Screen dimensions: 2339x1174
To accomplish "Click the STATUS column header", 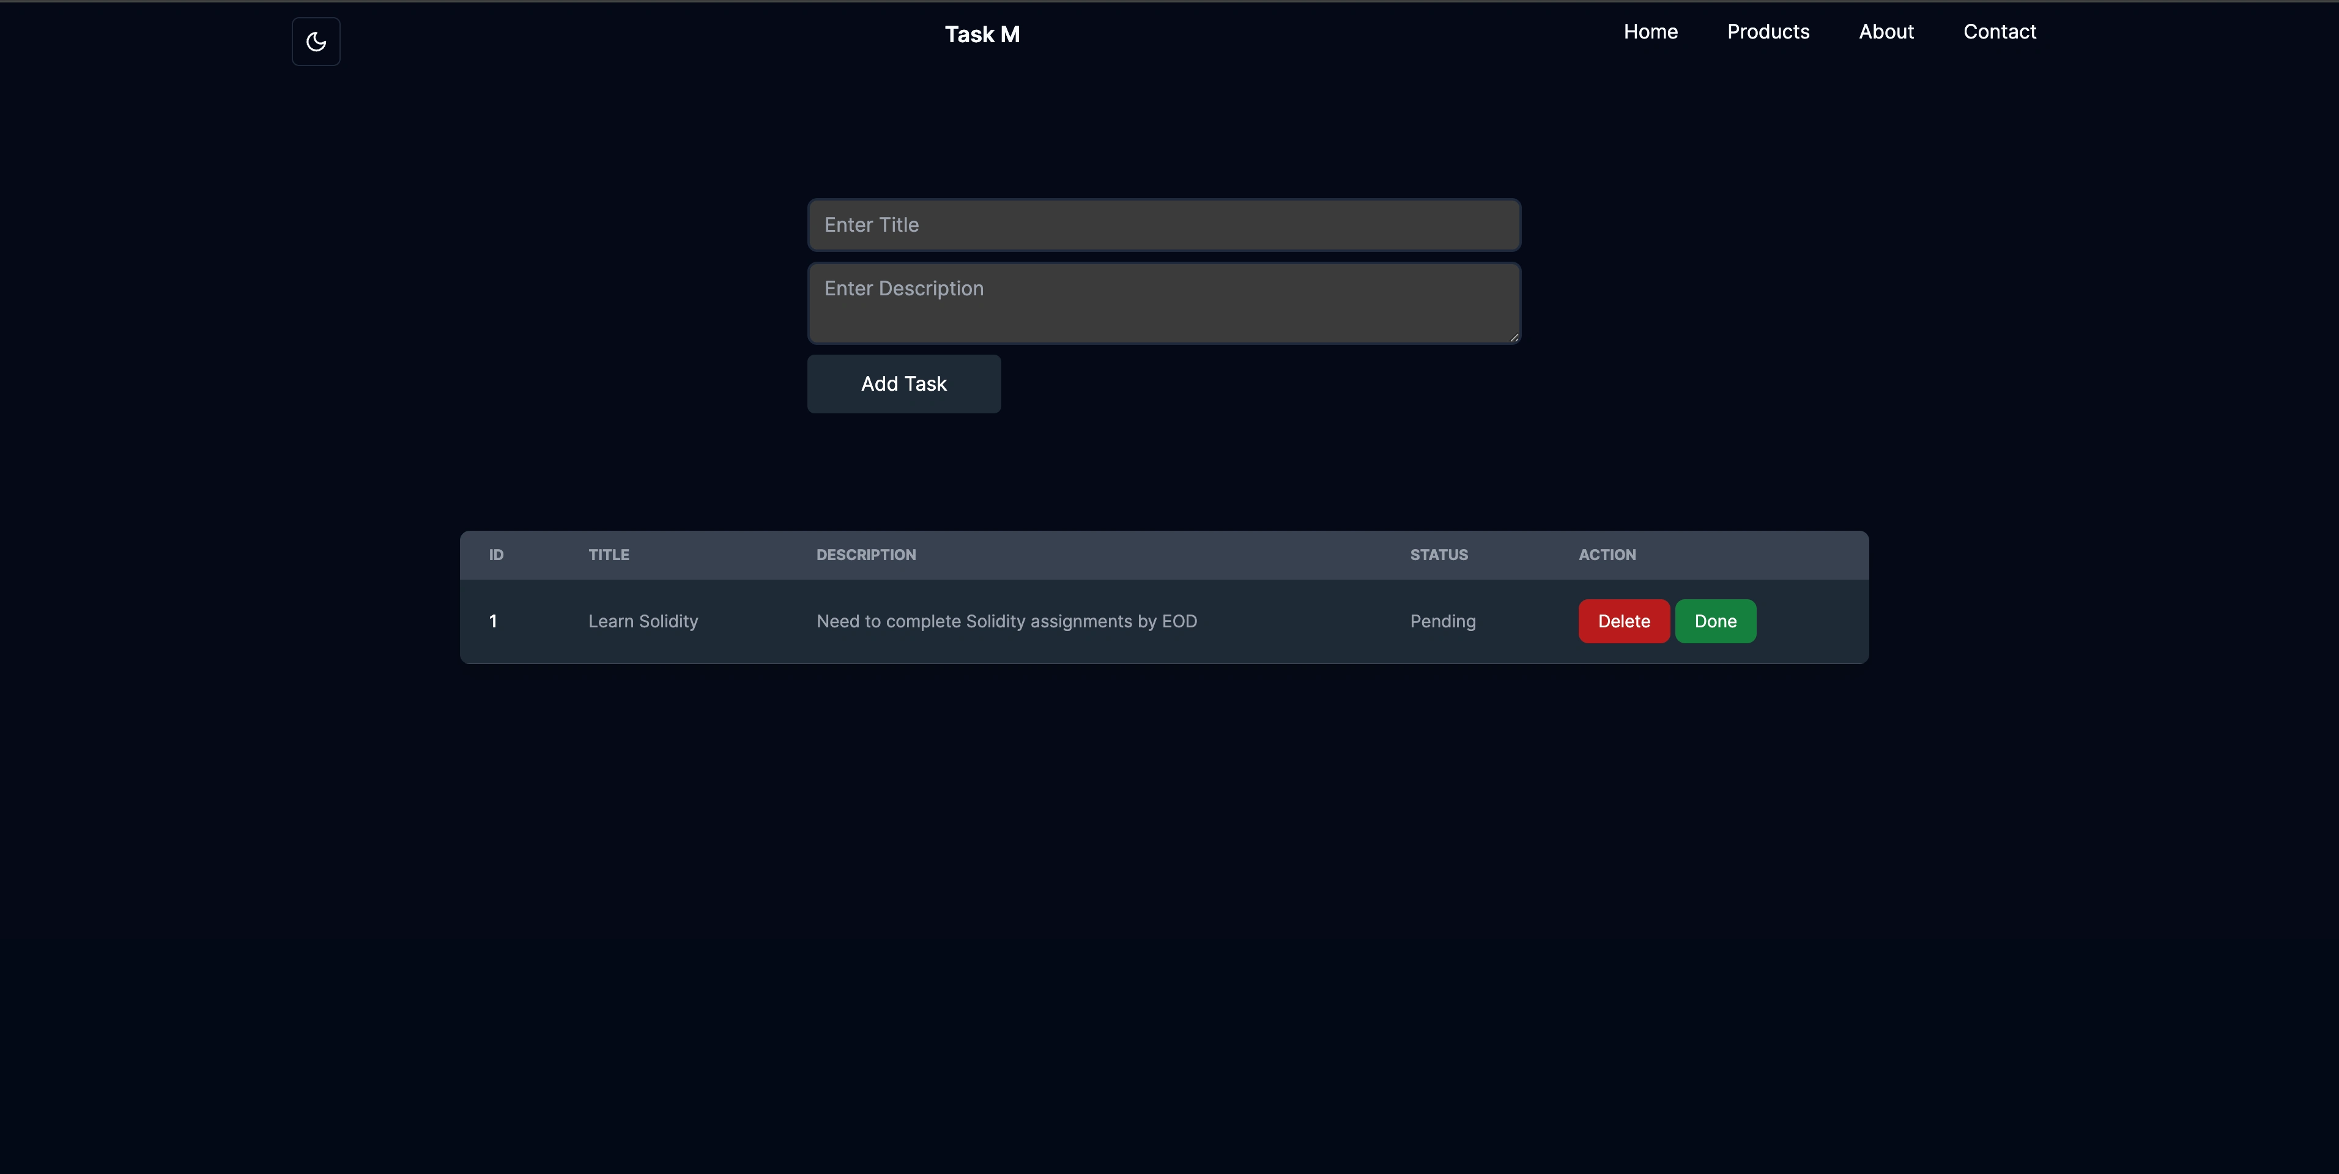I will click(x=1438, y=555).
